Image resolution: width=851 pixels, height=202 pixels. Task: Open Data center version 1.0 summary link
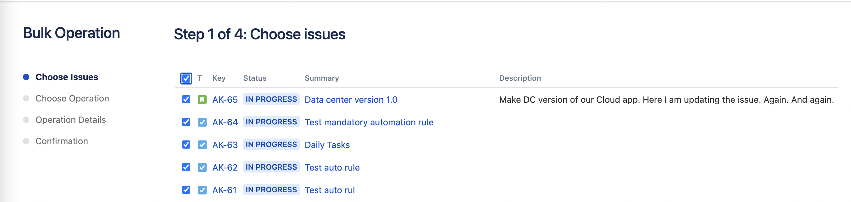point(351,100)
